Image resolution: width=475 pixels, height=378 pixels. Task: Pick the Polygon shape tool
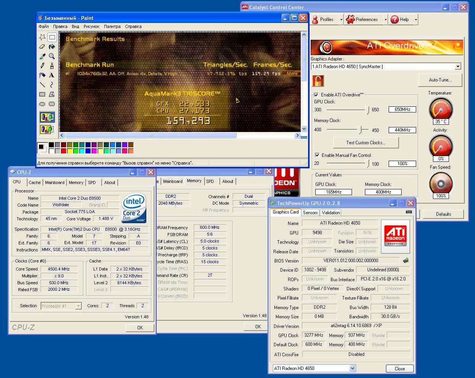click(52, 94)
